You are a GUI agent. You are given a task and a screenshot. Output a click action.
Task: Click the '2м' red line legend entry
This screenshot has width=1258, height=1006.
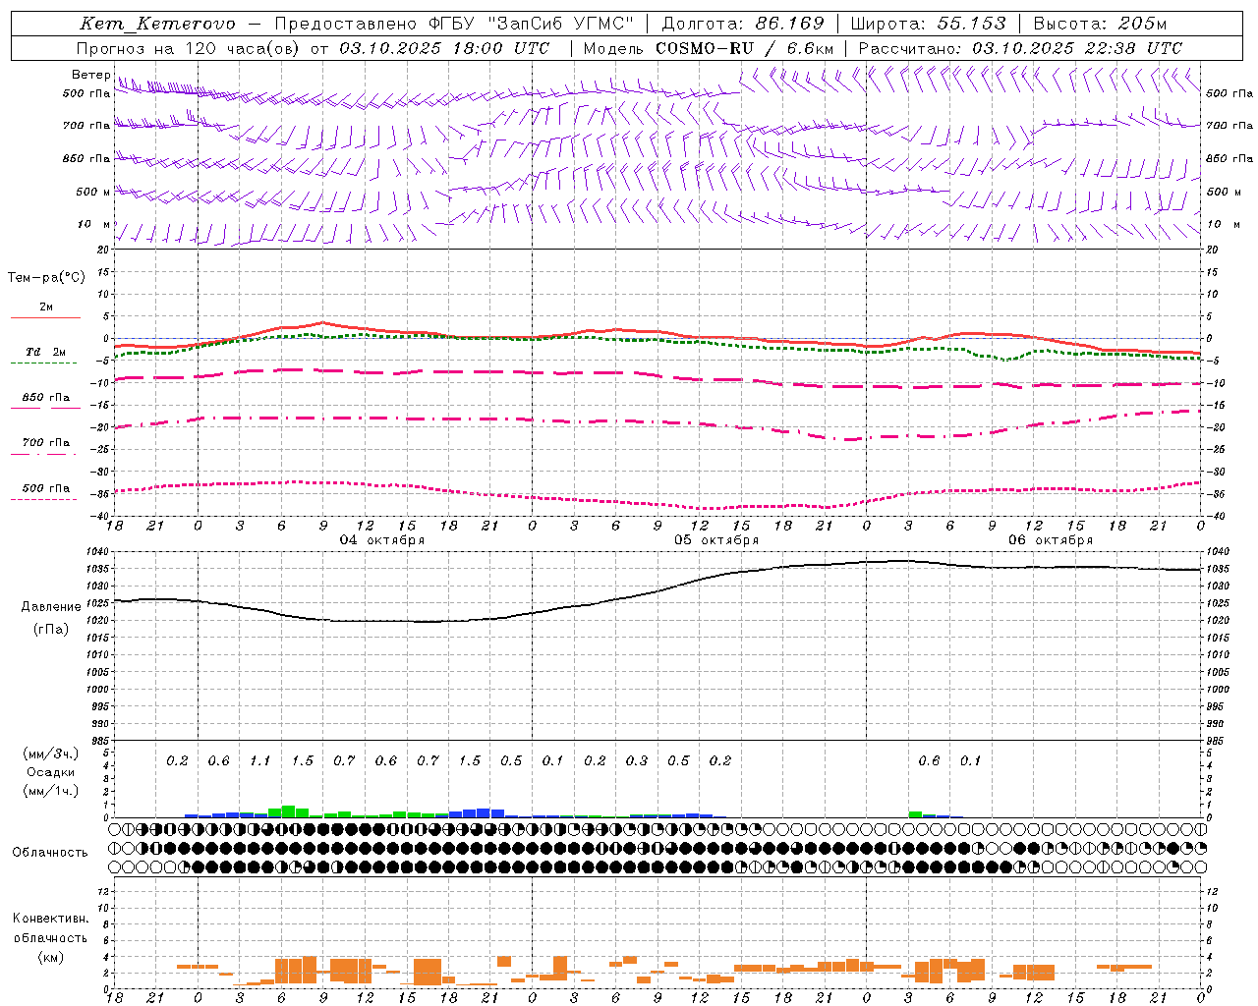46,307
